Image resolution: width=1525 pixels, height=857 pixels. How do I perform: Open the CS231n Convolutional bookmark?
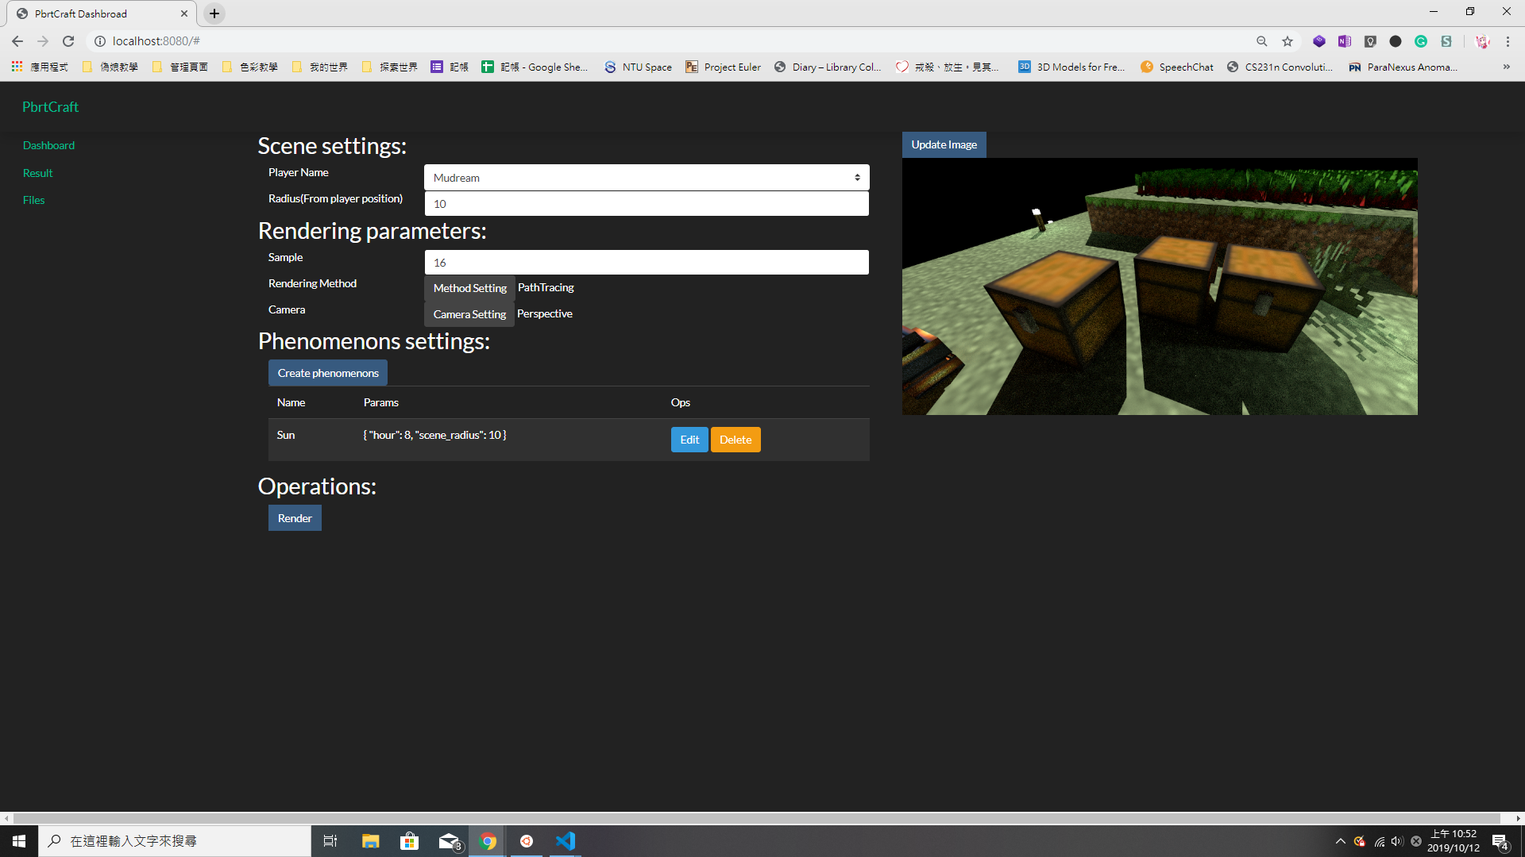[1280, 67]
